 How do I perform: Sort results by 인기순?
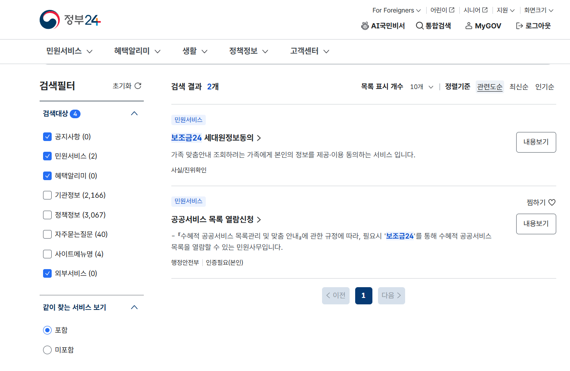(545, 87)
